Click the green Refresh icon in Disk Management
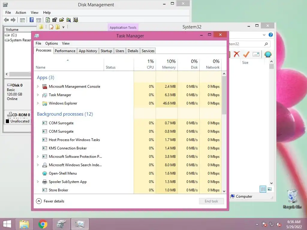 (48, 20)
